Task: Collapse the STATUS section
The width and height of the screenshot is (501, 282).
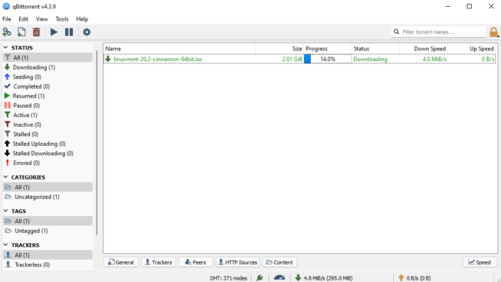Action: (6, 47)
